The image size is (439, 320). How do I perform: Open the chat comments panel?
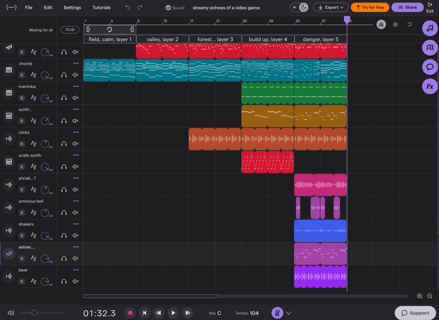pyautogui.click(x=430, y=67)
